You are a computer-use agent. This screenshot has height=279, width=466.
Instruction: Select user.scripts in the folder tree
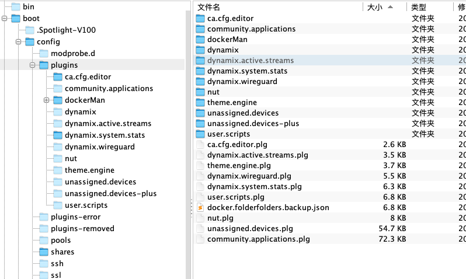86,205
